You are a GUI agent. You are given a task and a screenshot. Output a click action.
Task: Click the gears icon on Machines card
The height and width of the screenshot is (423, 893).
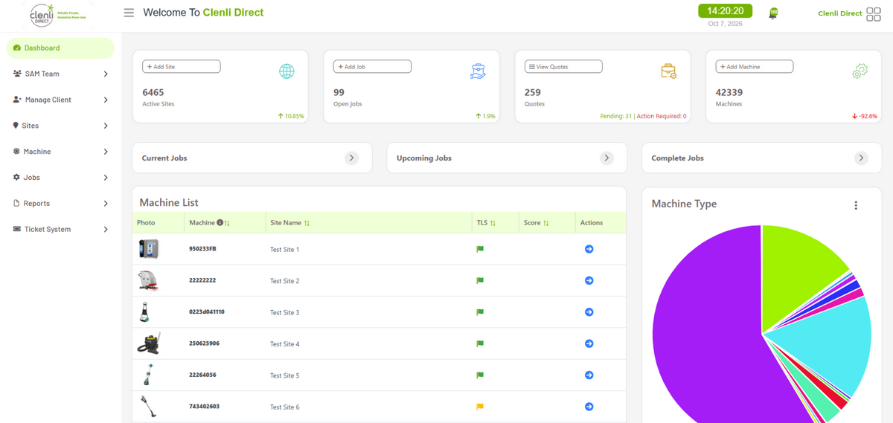click(x=860, y=71)
